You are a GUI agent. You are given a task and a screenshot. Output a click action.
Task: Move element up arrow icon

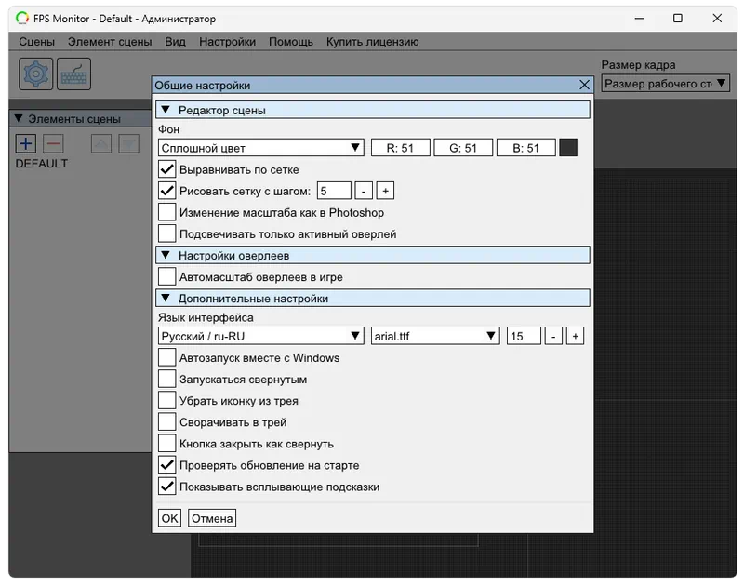point(101,143)
